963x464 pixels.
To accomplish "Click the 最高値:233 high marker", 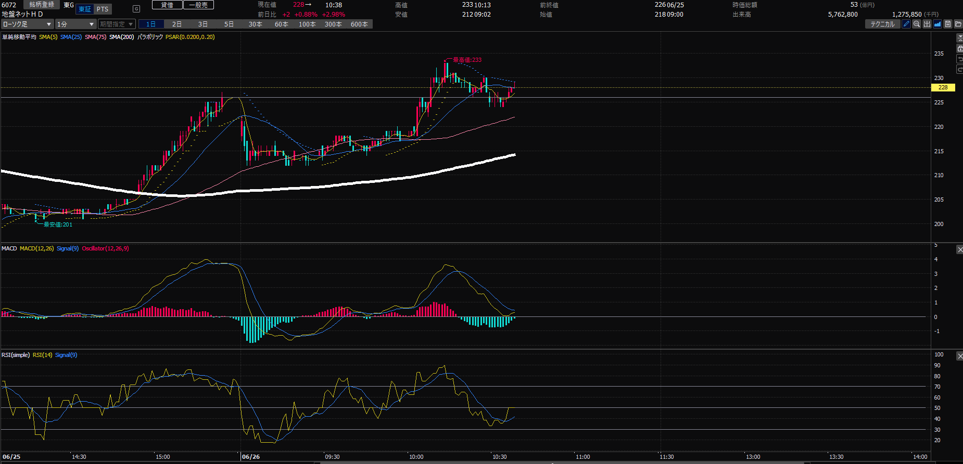I will [x=467, y=60].
